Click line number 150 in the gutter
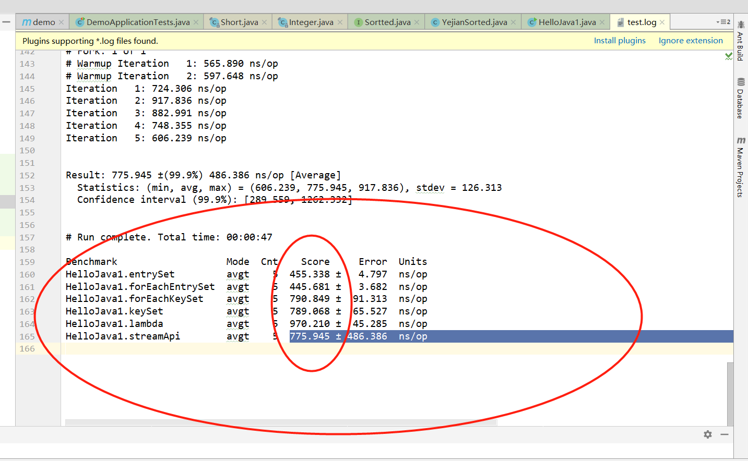The width and height of the screenshot is (748, 461). 27,151
